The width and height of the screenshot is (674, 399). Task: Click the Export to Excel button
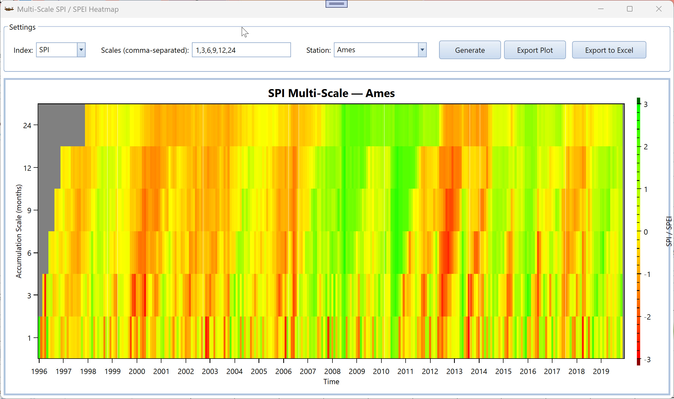pyautogui.click(x=609, y=50)
